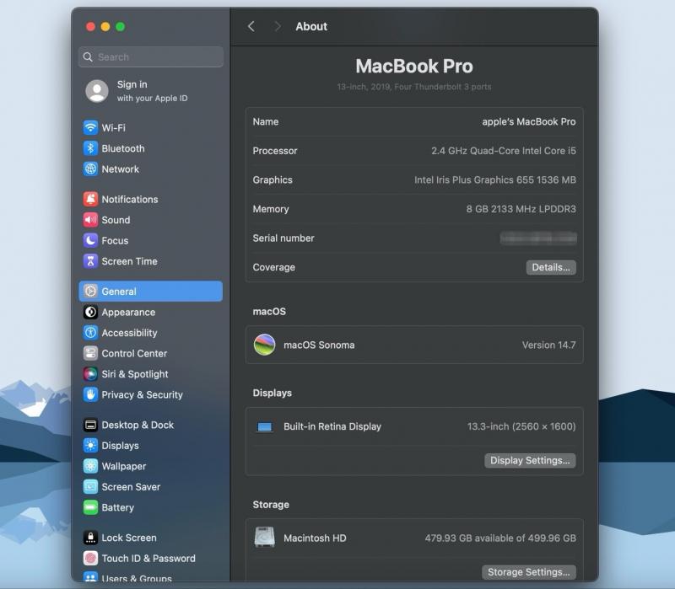The image size is (675, 589).
Task: Click "13-inch, 2019, Four Thunderbolt 3 ports"
Action: pos(414,87)
